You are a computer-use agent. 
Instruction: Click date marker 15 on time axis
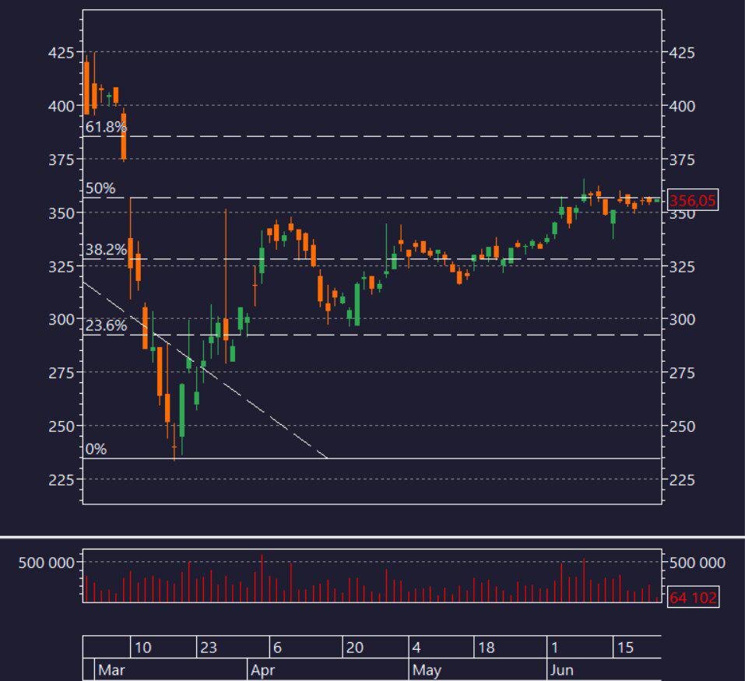tap(625, 648)
